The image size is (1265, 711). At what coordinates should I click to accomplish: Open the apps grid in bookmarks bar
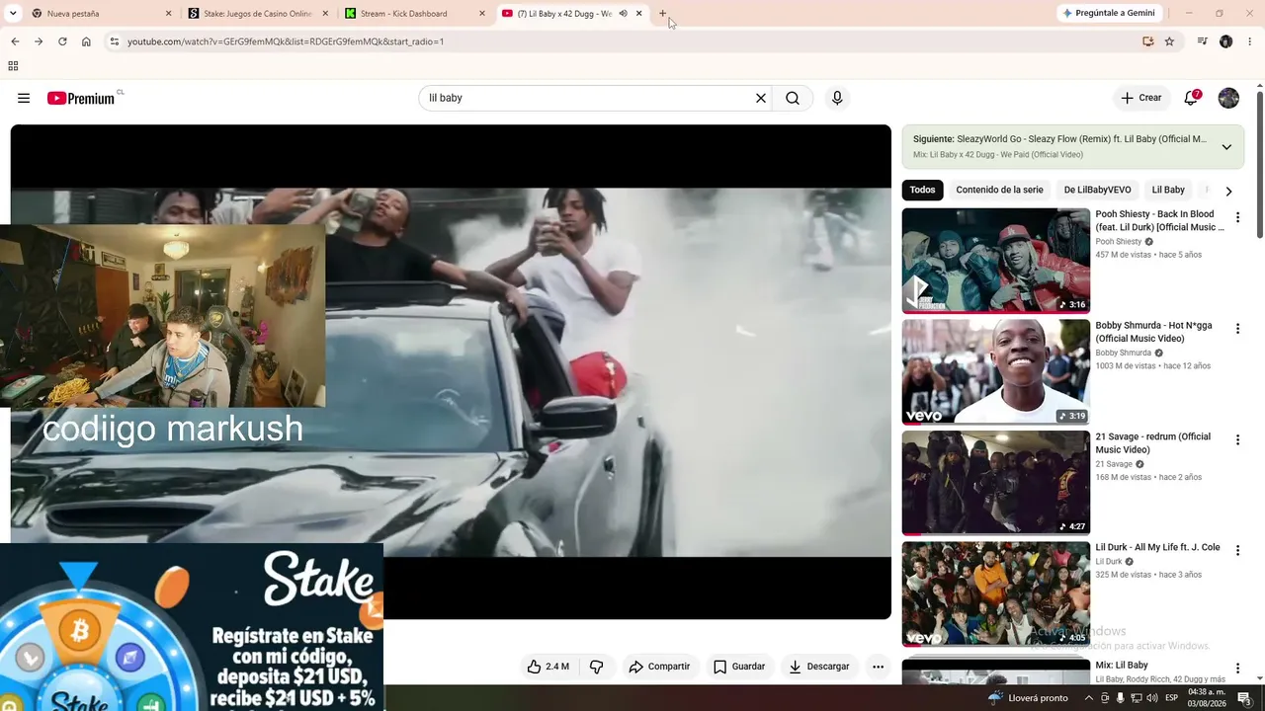click(x=13, y=66)
